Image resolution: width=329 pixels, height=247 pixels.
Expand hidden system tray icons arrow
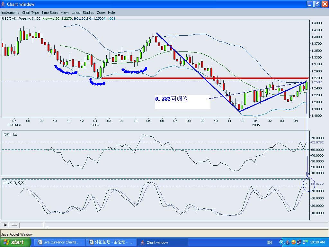click(281, 242)
